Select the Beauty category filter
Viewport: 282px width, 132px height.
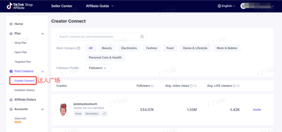[107, 48]
